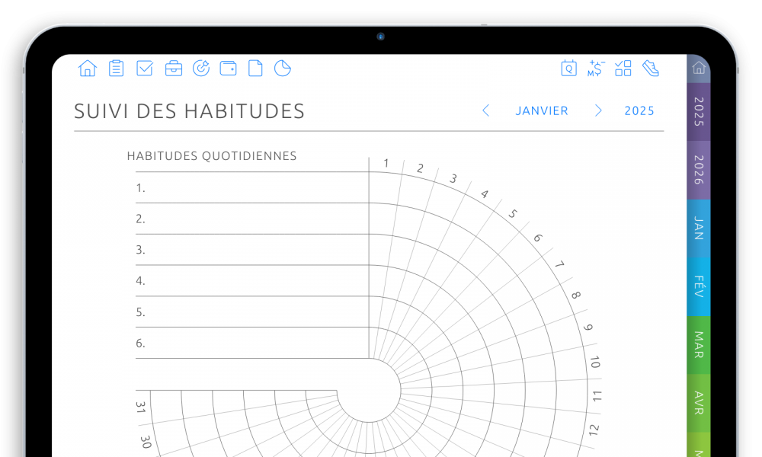Switch to the 2026 side tab

click(699, 170)
